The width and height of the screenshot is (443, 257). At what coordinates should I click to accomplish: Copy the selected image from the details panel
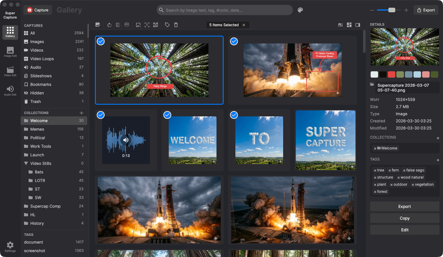[x=405, y=218]
